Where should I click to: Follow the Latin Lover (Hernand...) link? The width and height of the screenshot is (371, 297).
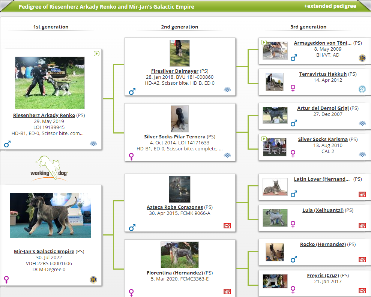(321, 179)
